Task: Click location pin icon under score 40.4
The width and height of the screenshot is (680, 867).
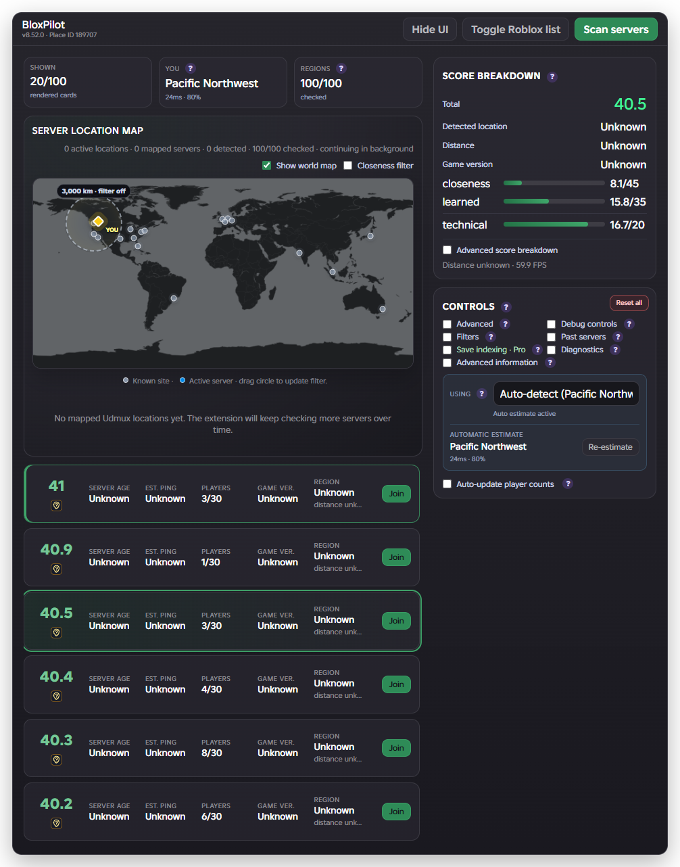Action: tap(57, 696)
